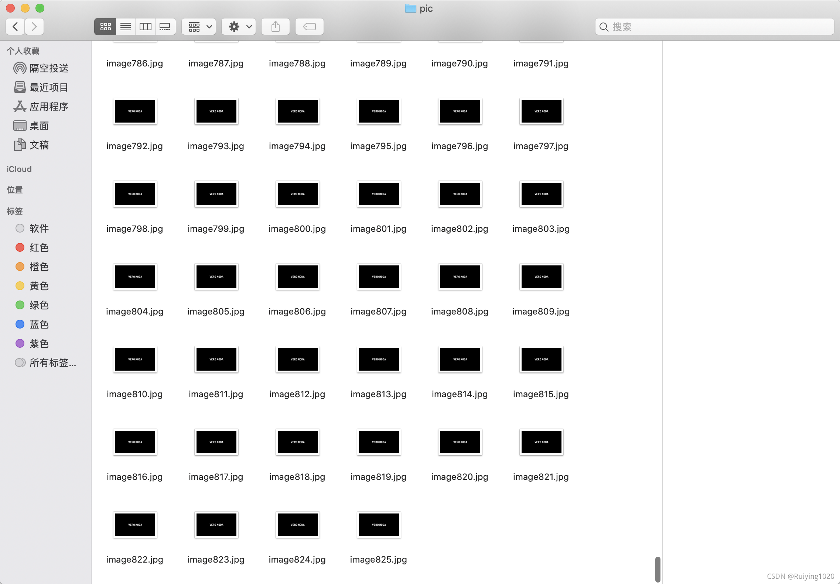This screenshot has height=584, width=840.
Task: Select image797.jpg thumbnail
Action: coord(542,111)
